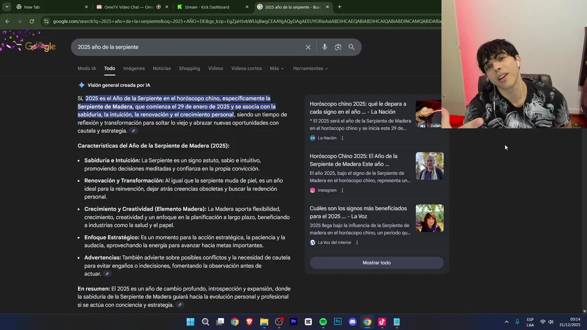Select the Noticias tab
Screen dimensions: 587x330
click(x=162, y=68)
